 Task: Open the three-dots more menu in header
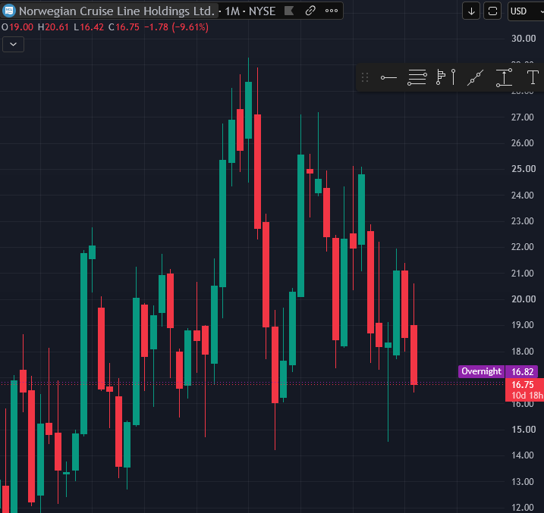click(332, 11)
